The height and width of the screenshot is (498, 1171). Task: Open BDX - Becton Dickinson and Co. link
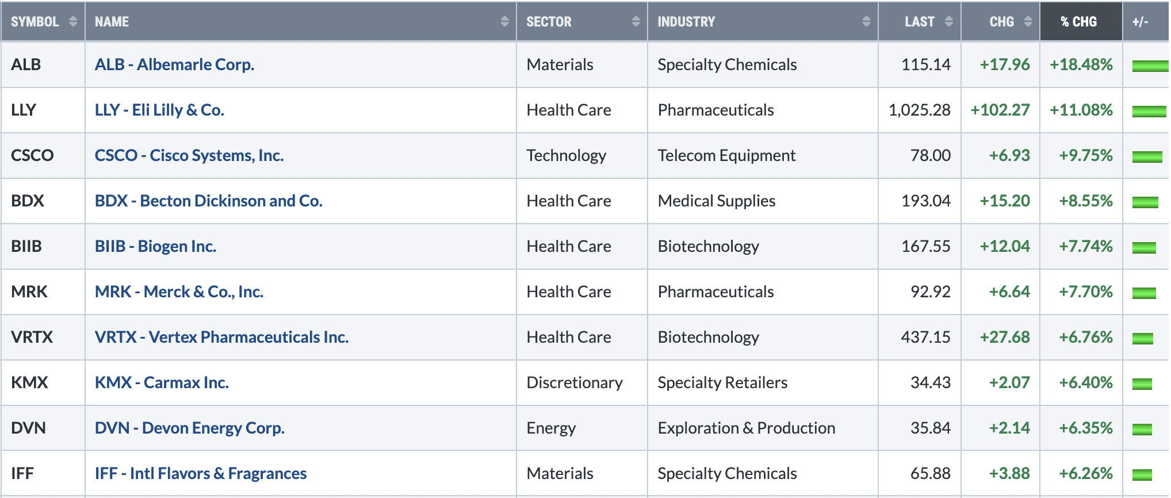click(x=208, y=201)
